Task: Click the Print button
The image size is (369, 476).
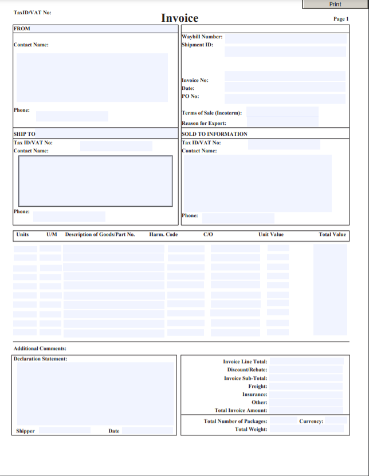Action: 335,5
